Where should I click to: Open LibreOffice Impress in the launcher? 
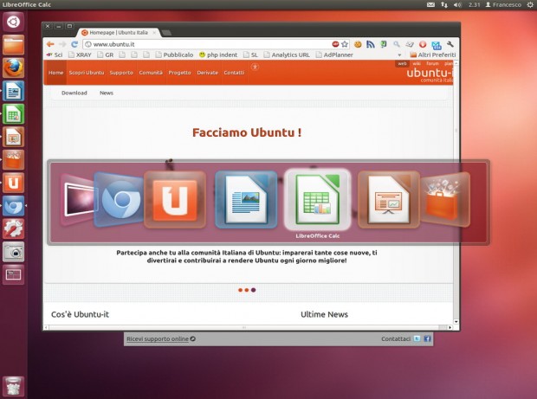tap(13, 137)
